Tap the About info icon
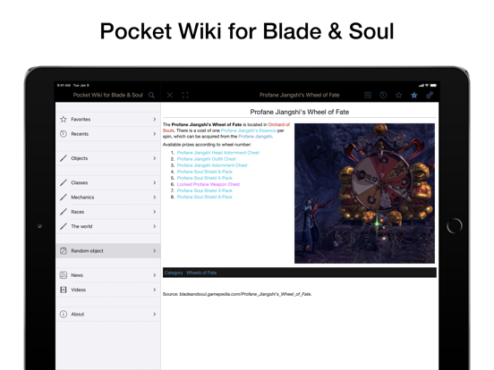 pyautogui.click(x=64, y=314)
